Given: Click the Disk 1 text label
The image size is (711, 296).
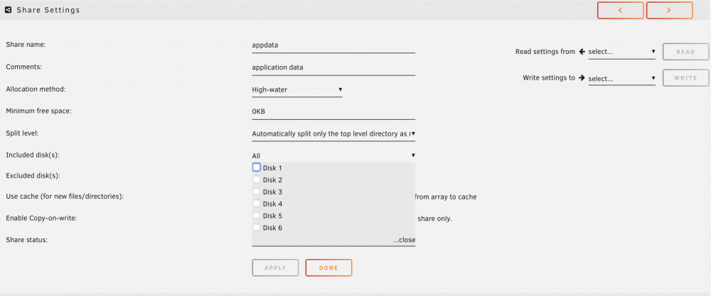Looking at the screenshot, I should click(272, 168).
